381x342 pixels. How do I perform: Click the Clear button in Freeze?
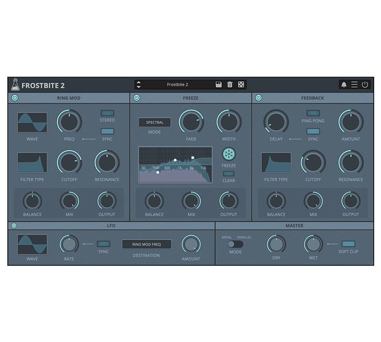229,173
